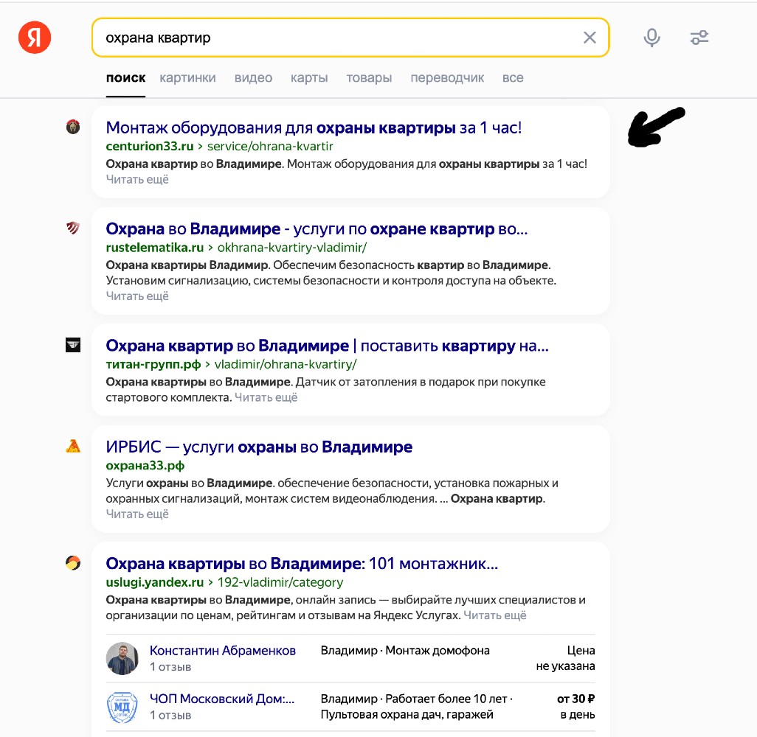Screen dimensions: 757x737
Task: Expand Читать ещё under centurion33.ru result
Action: pos(137,179)
